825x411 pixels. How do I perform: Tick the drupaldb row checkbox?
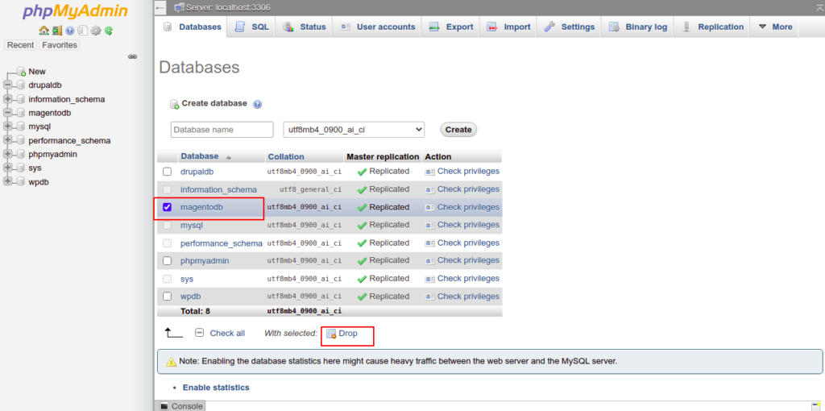point(168,172)
